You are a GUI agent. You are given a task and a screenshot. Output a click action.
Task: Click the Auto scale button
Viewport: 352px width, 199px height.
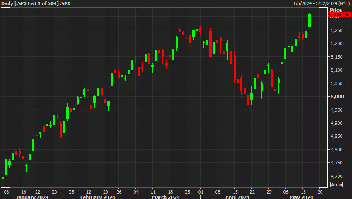pyautogui.click(x=336, y=185)
